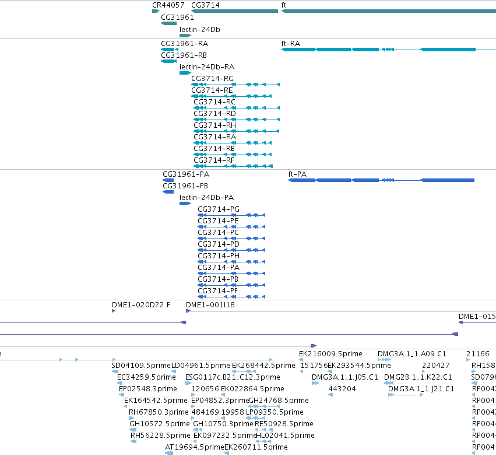Select EST EK216009.5prime
The image size is (496, 456).
tap(330, 354)
